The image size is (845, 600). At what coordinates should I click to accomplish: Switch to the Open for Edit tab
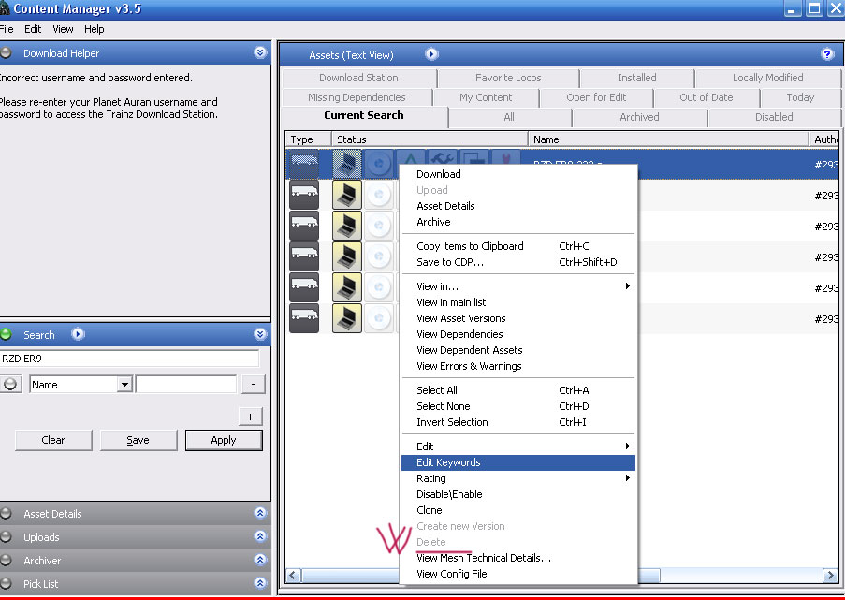click(x=596, y=97)
